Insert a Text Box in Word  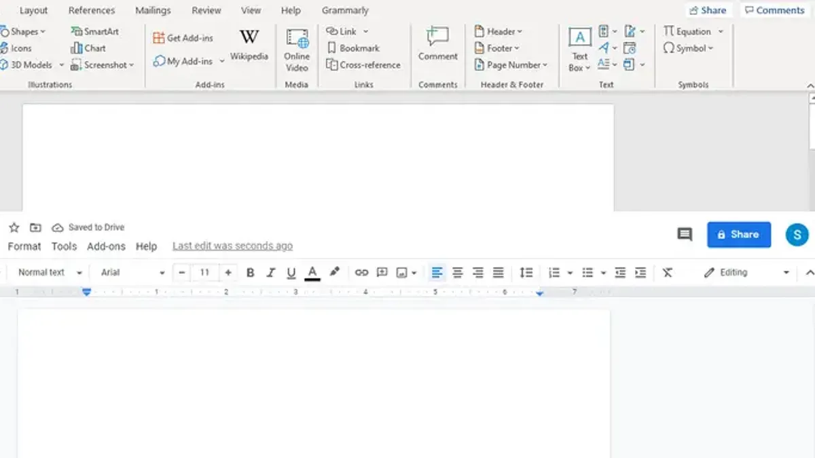point(580,50)
